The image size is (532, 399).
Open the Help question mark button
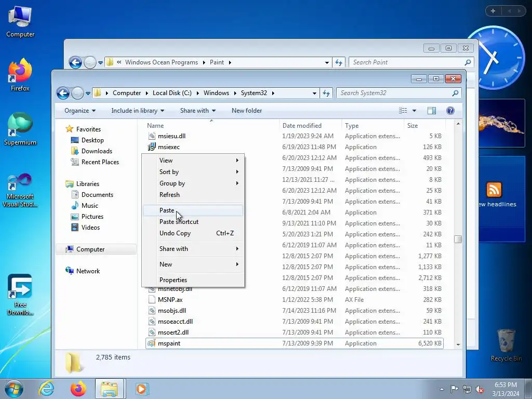[450, 111]
